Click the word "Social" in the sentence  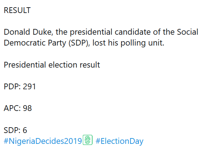pos(187,32)
